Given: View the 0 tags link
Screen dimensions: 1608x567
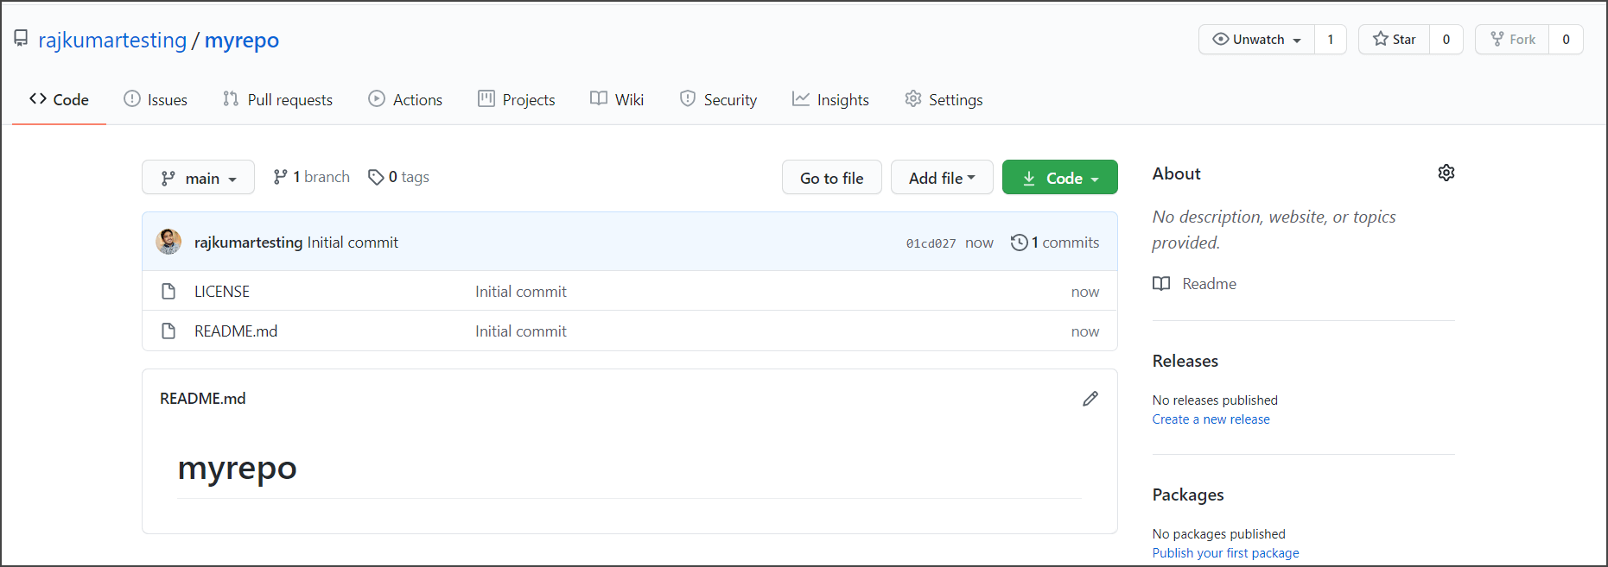Looking at the screenshot, I should click(398, 177).
